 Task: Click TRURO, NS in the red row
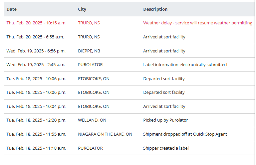[x=89, y=23]
